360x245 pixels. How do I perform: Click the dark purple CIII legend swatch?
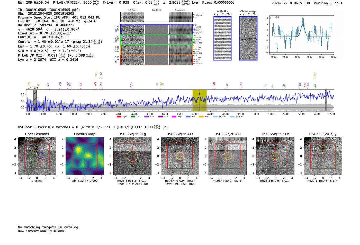[160, 116]
